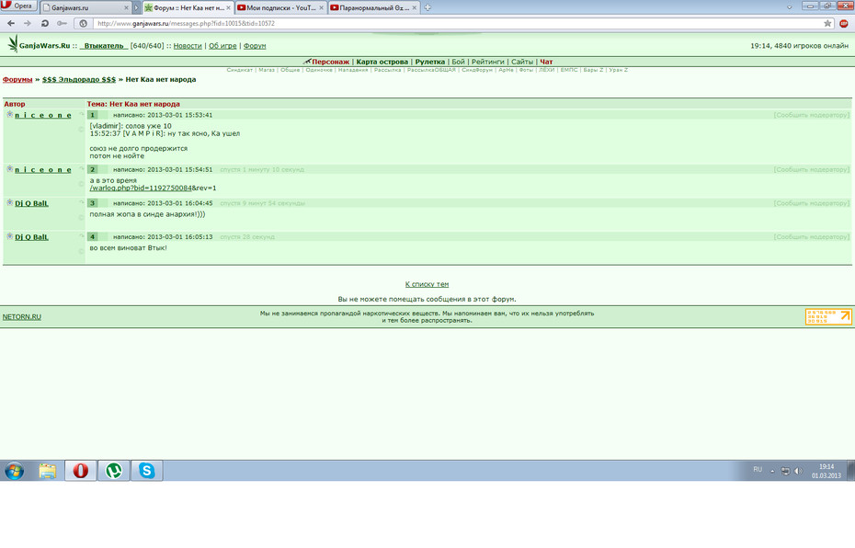This screenshot has width=855, height=548.
Task: Report post 2 via Сообщить модератору
Action: 812,169
